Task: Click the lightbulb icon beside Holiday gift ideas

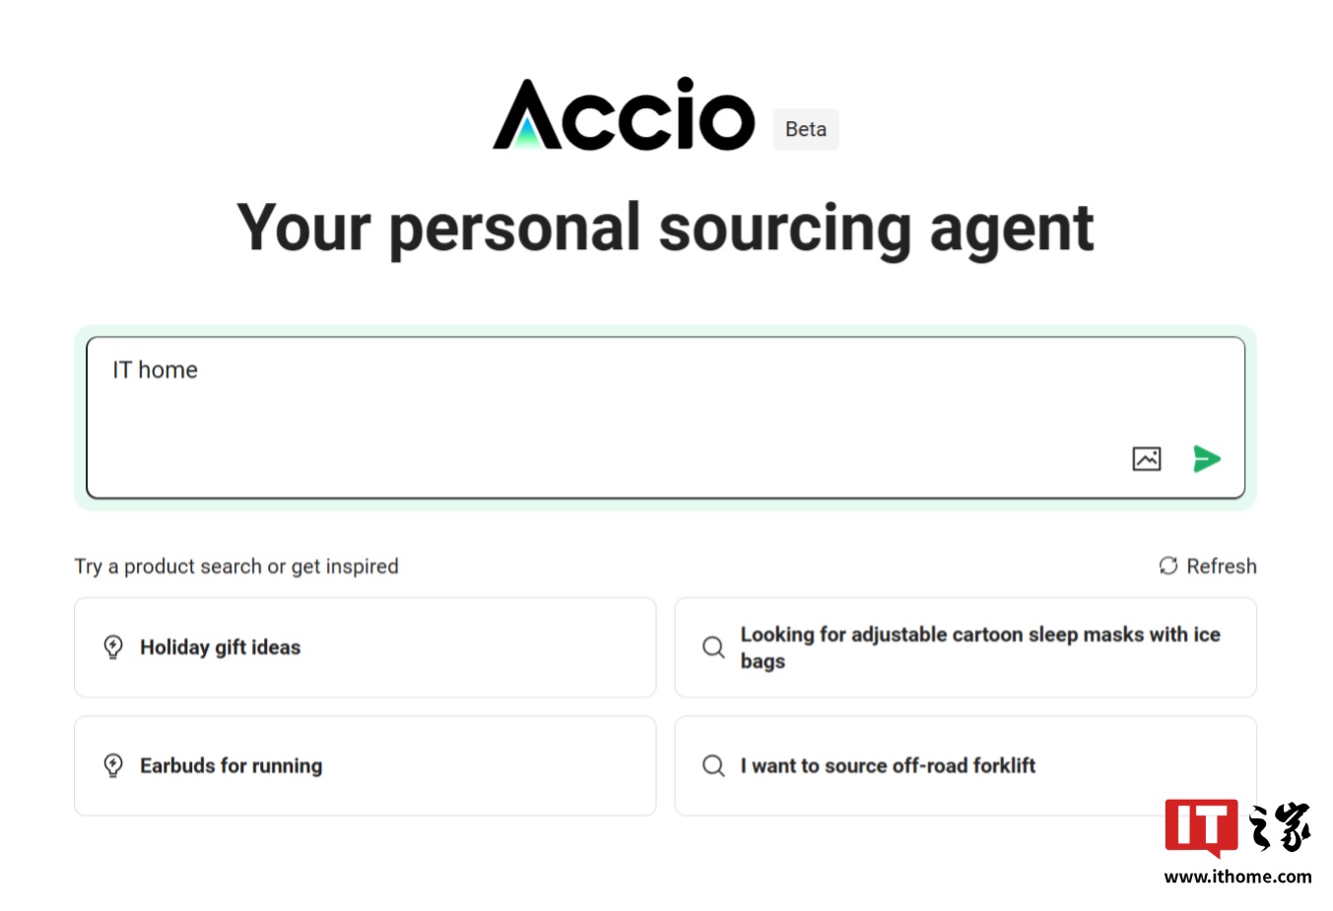Action: tap(112, 647)
